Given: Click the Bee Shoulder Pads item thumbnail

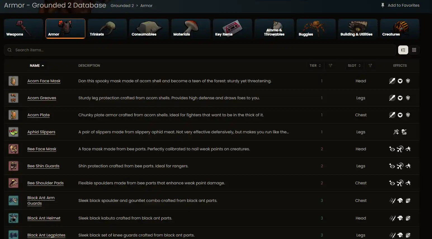Looking at the screenshot, I should pos(13,183).
